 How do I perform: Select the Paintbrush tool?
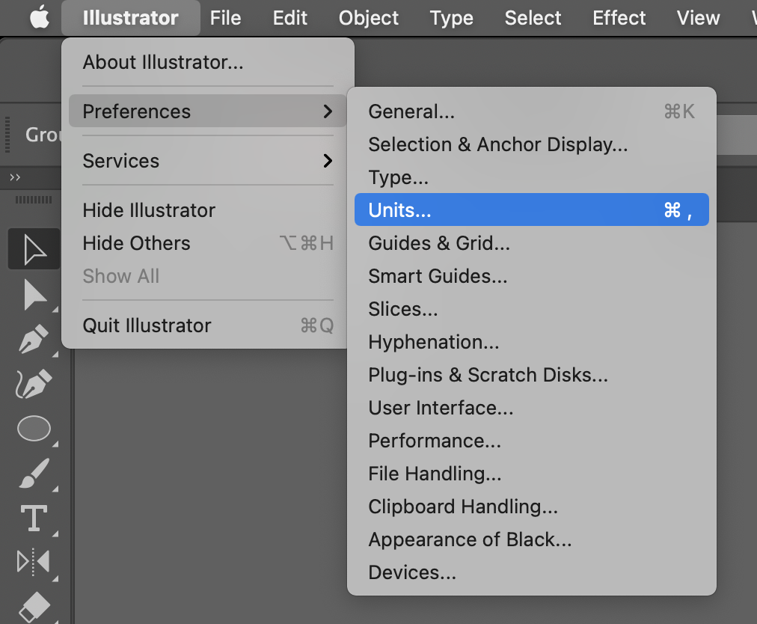[x=34, y=474]
